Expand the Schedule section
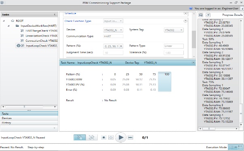The height and width of the screenshot is (151, 244). 185,13
